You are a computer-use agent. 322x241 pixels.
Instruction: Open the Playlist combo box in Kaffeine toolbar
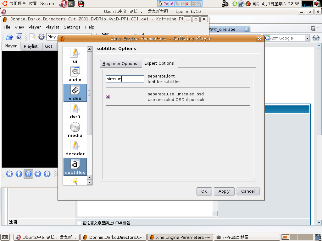pos(71,37)
